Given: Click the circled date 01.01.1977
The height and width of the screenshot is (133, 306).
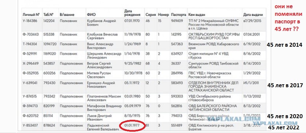Looking at the screenshot, I should click(x=132, y=125).
